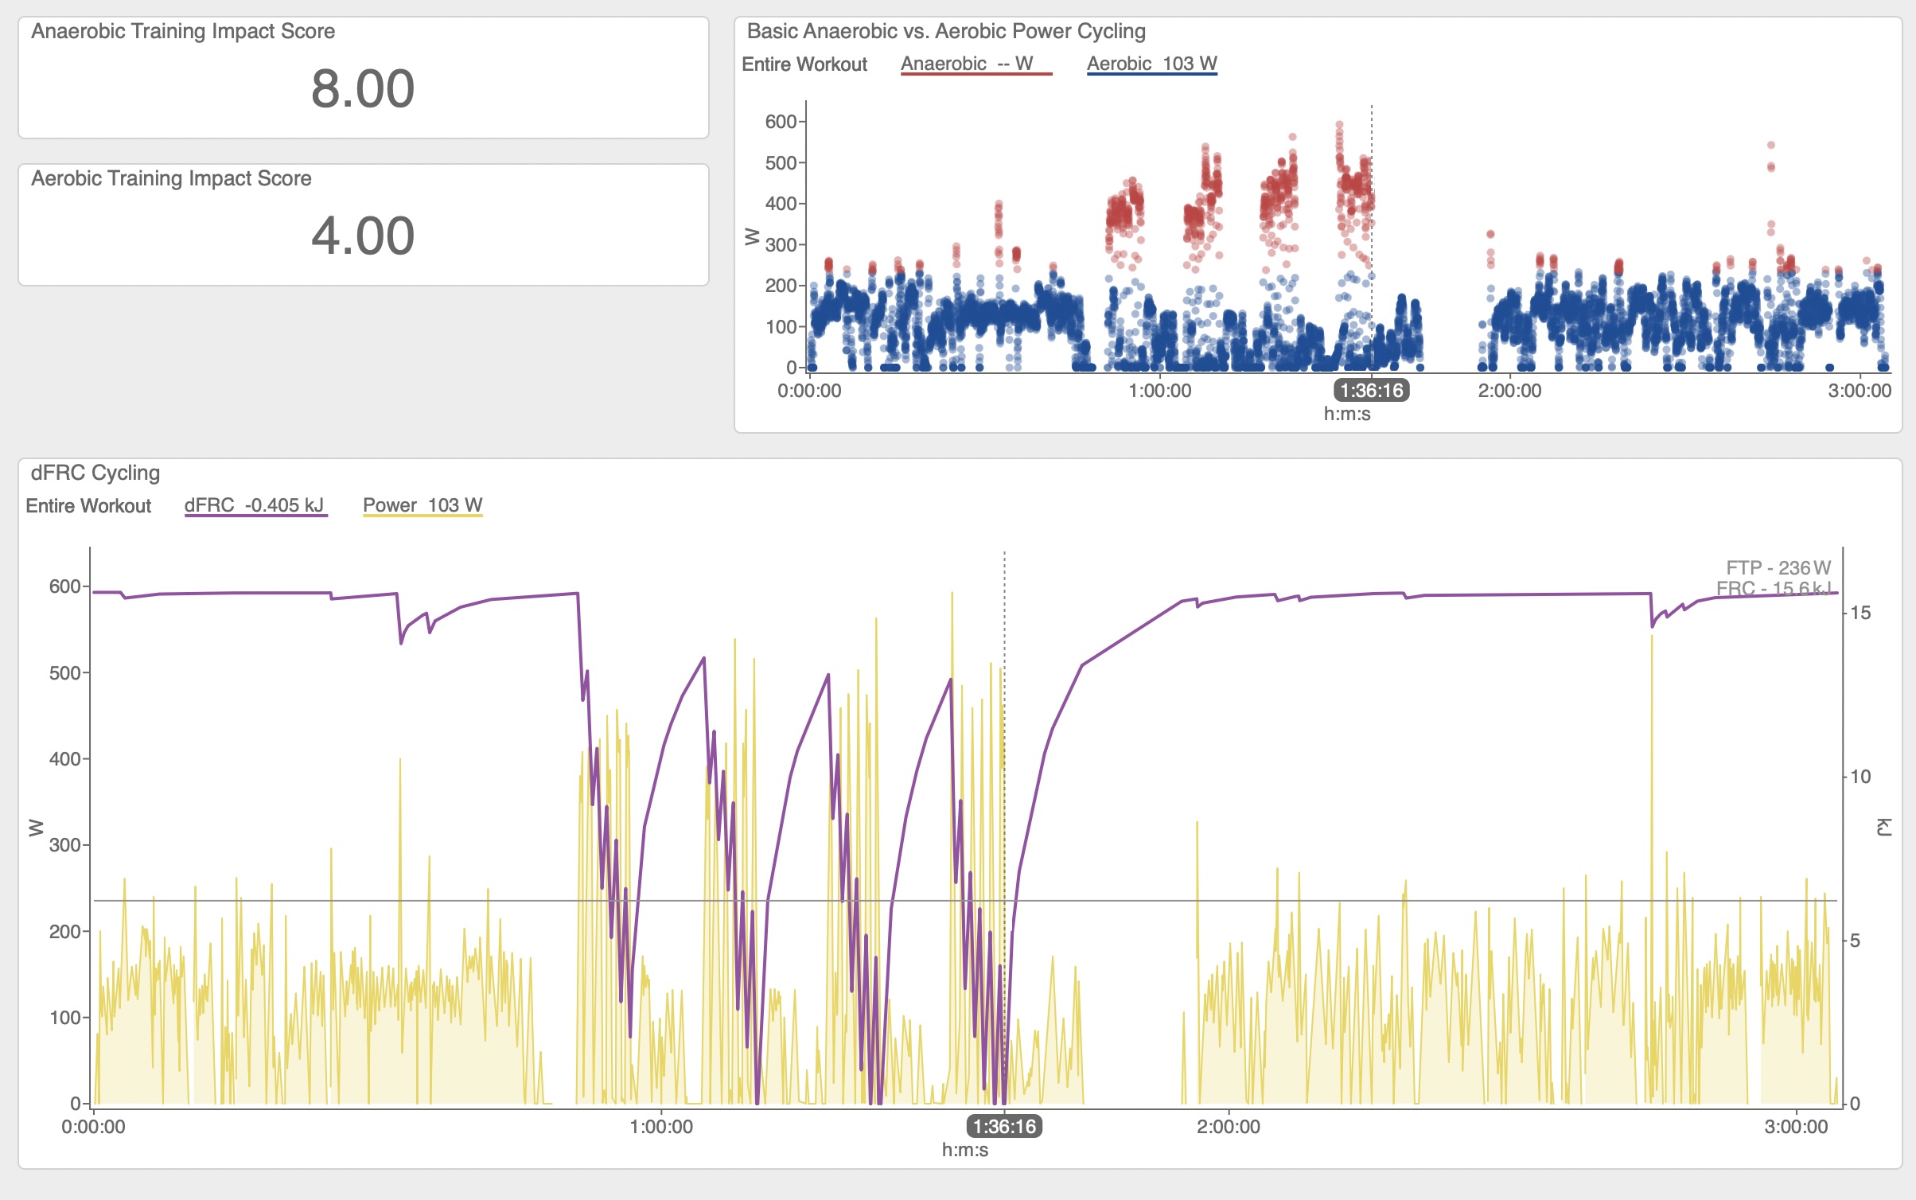Viewport: 1916px width, 1200px height.
Task: Click Entire Workout label in dFRC Cycling chart
Action: click(88, 506)
